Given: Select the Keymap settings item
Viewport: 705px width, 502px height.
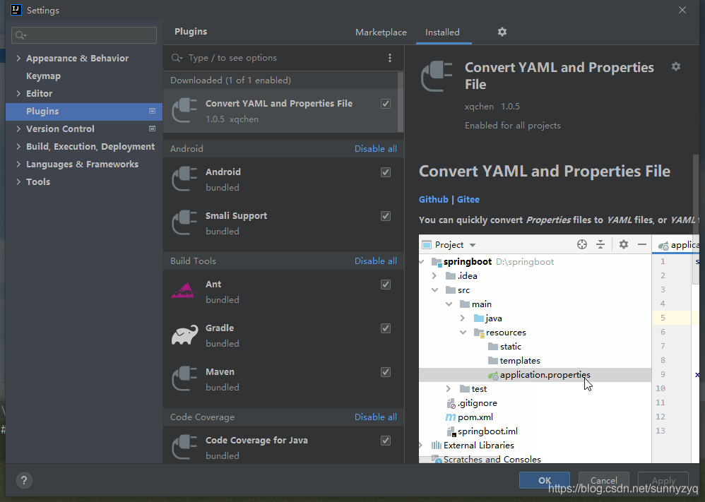Looking at the screenshot, I should (43, 76).
